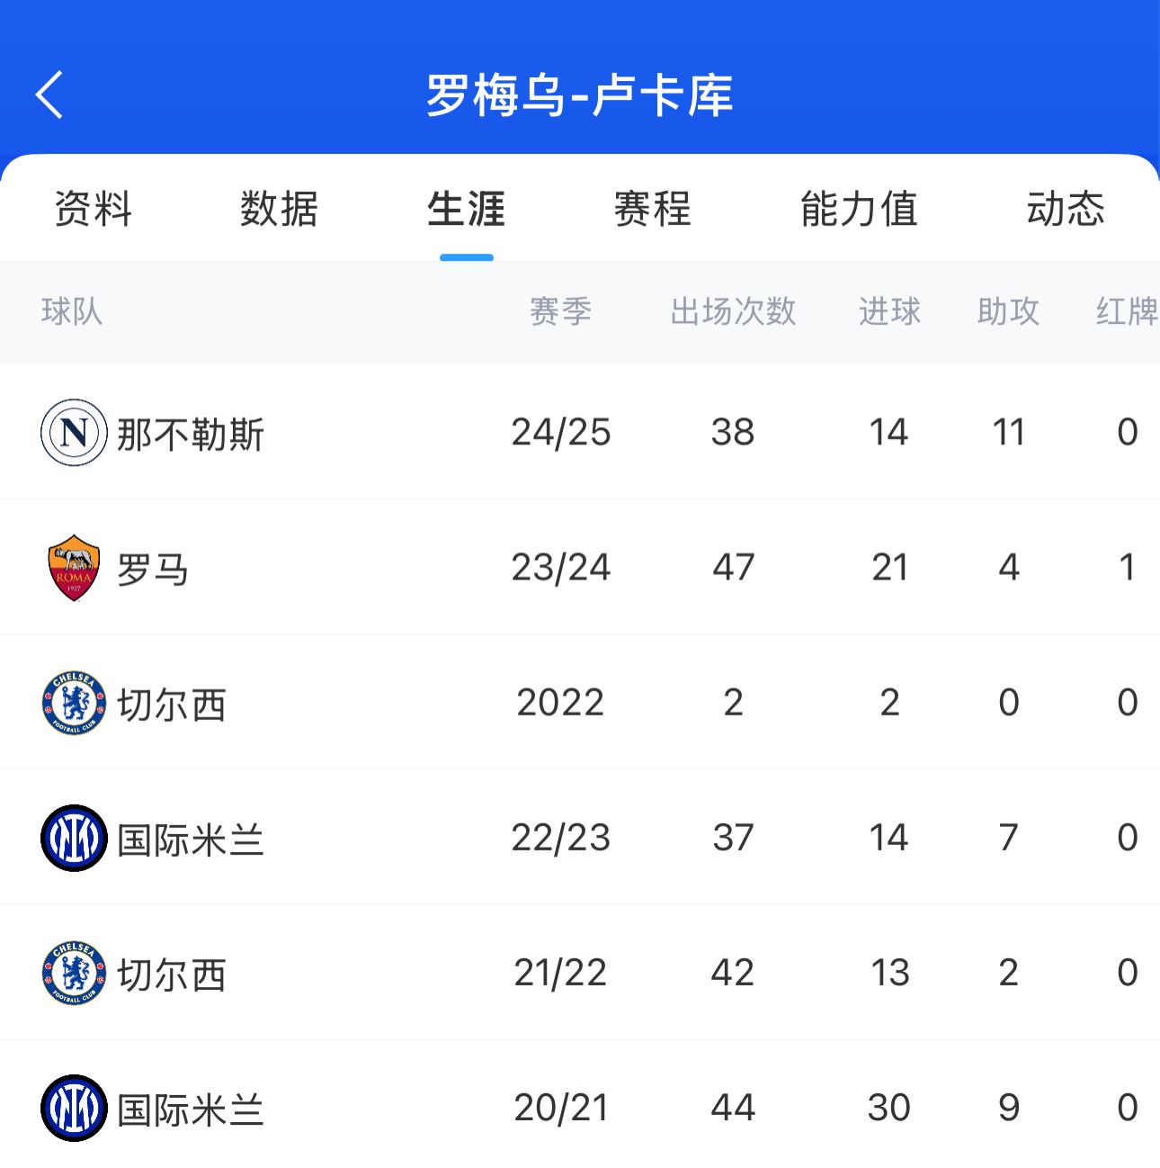Switch to the 动态 tab
Image resolution: width=1160 pixels, height=1168 pixels.
pos(1066,209)
